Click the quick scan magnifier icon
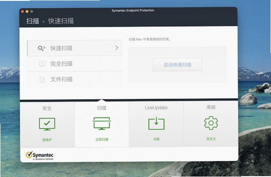Image resolution: width=271 pixels, height=177 pixels. 42,48
